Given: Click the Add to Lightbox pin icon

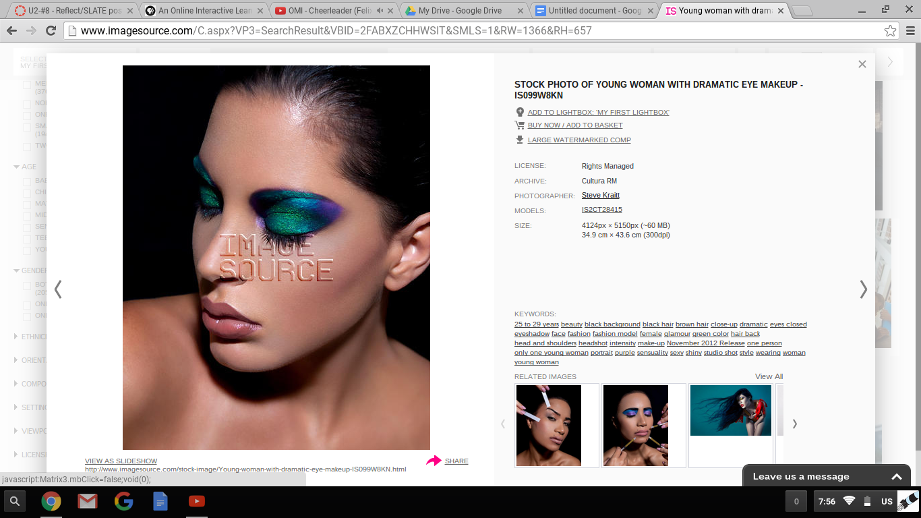Looking at the screenshot, I should 520,112.
